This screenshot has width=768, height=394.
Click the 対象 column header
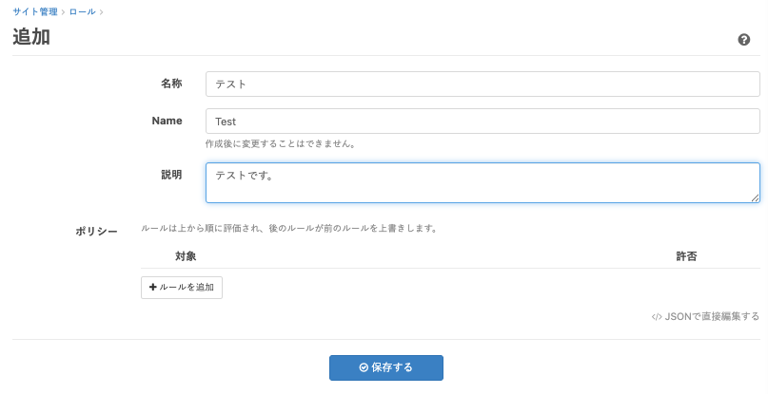coord(186,256)
